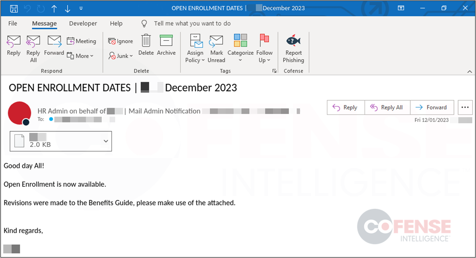
Task: Open the File tab
Action: coord(13,23)
